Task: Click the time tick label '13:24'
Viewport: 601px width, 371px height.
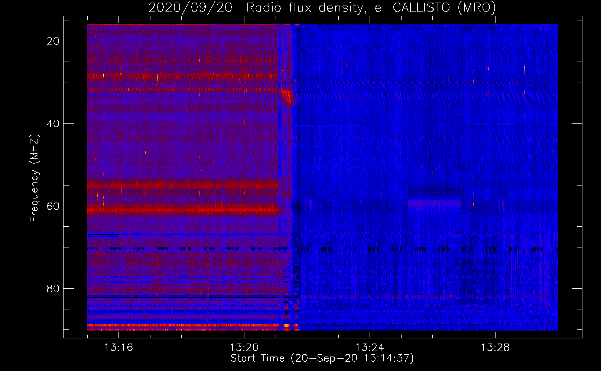Action: pos(370,348)
